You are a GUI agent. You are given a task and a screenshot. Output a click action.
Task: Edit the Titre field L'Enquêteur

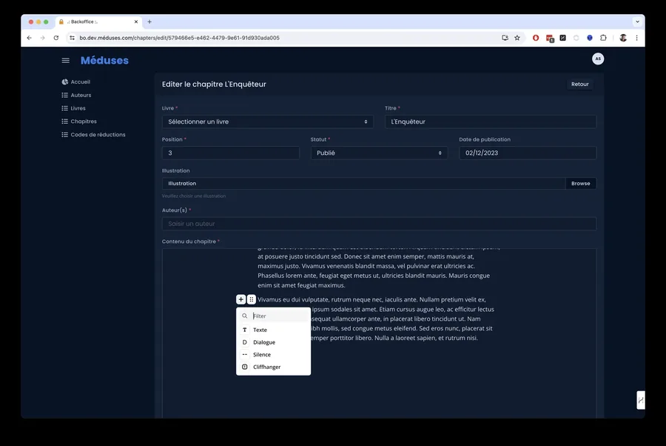tap(491, 122)
